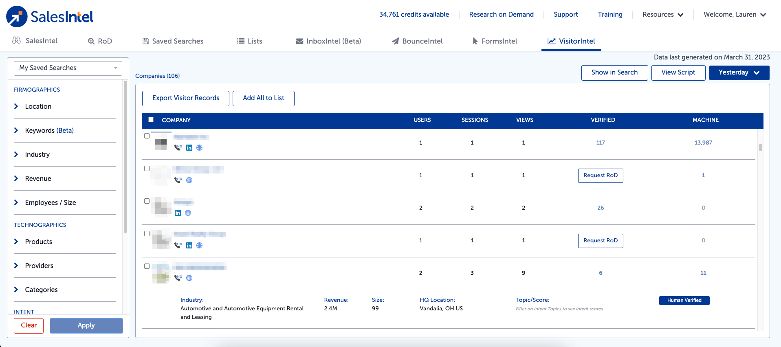Switch to the RoD tab
Screen dimensions: 781x347
point(100,41)
